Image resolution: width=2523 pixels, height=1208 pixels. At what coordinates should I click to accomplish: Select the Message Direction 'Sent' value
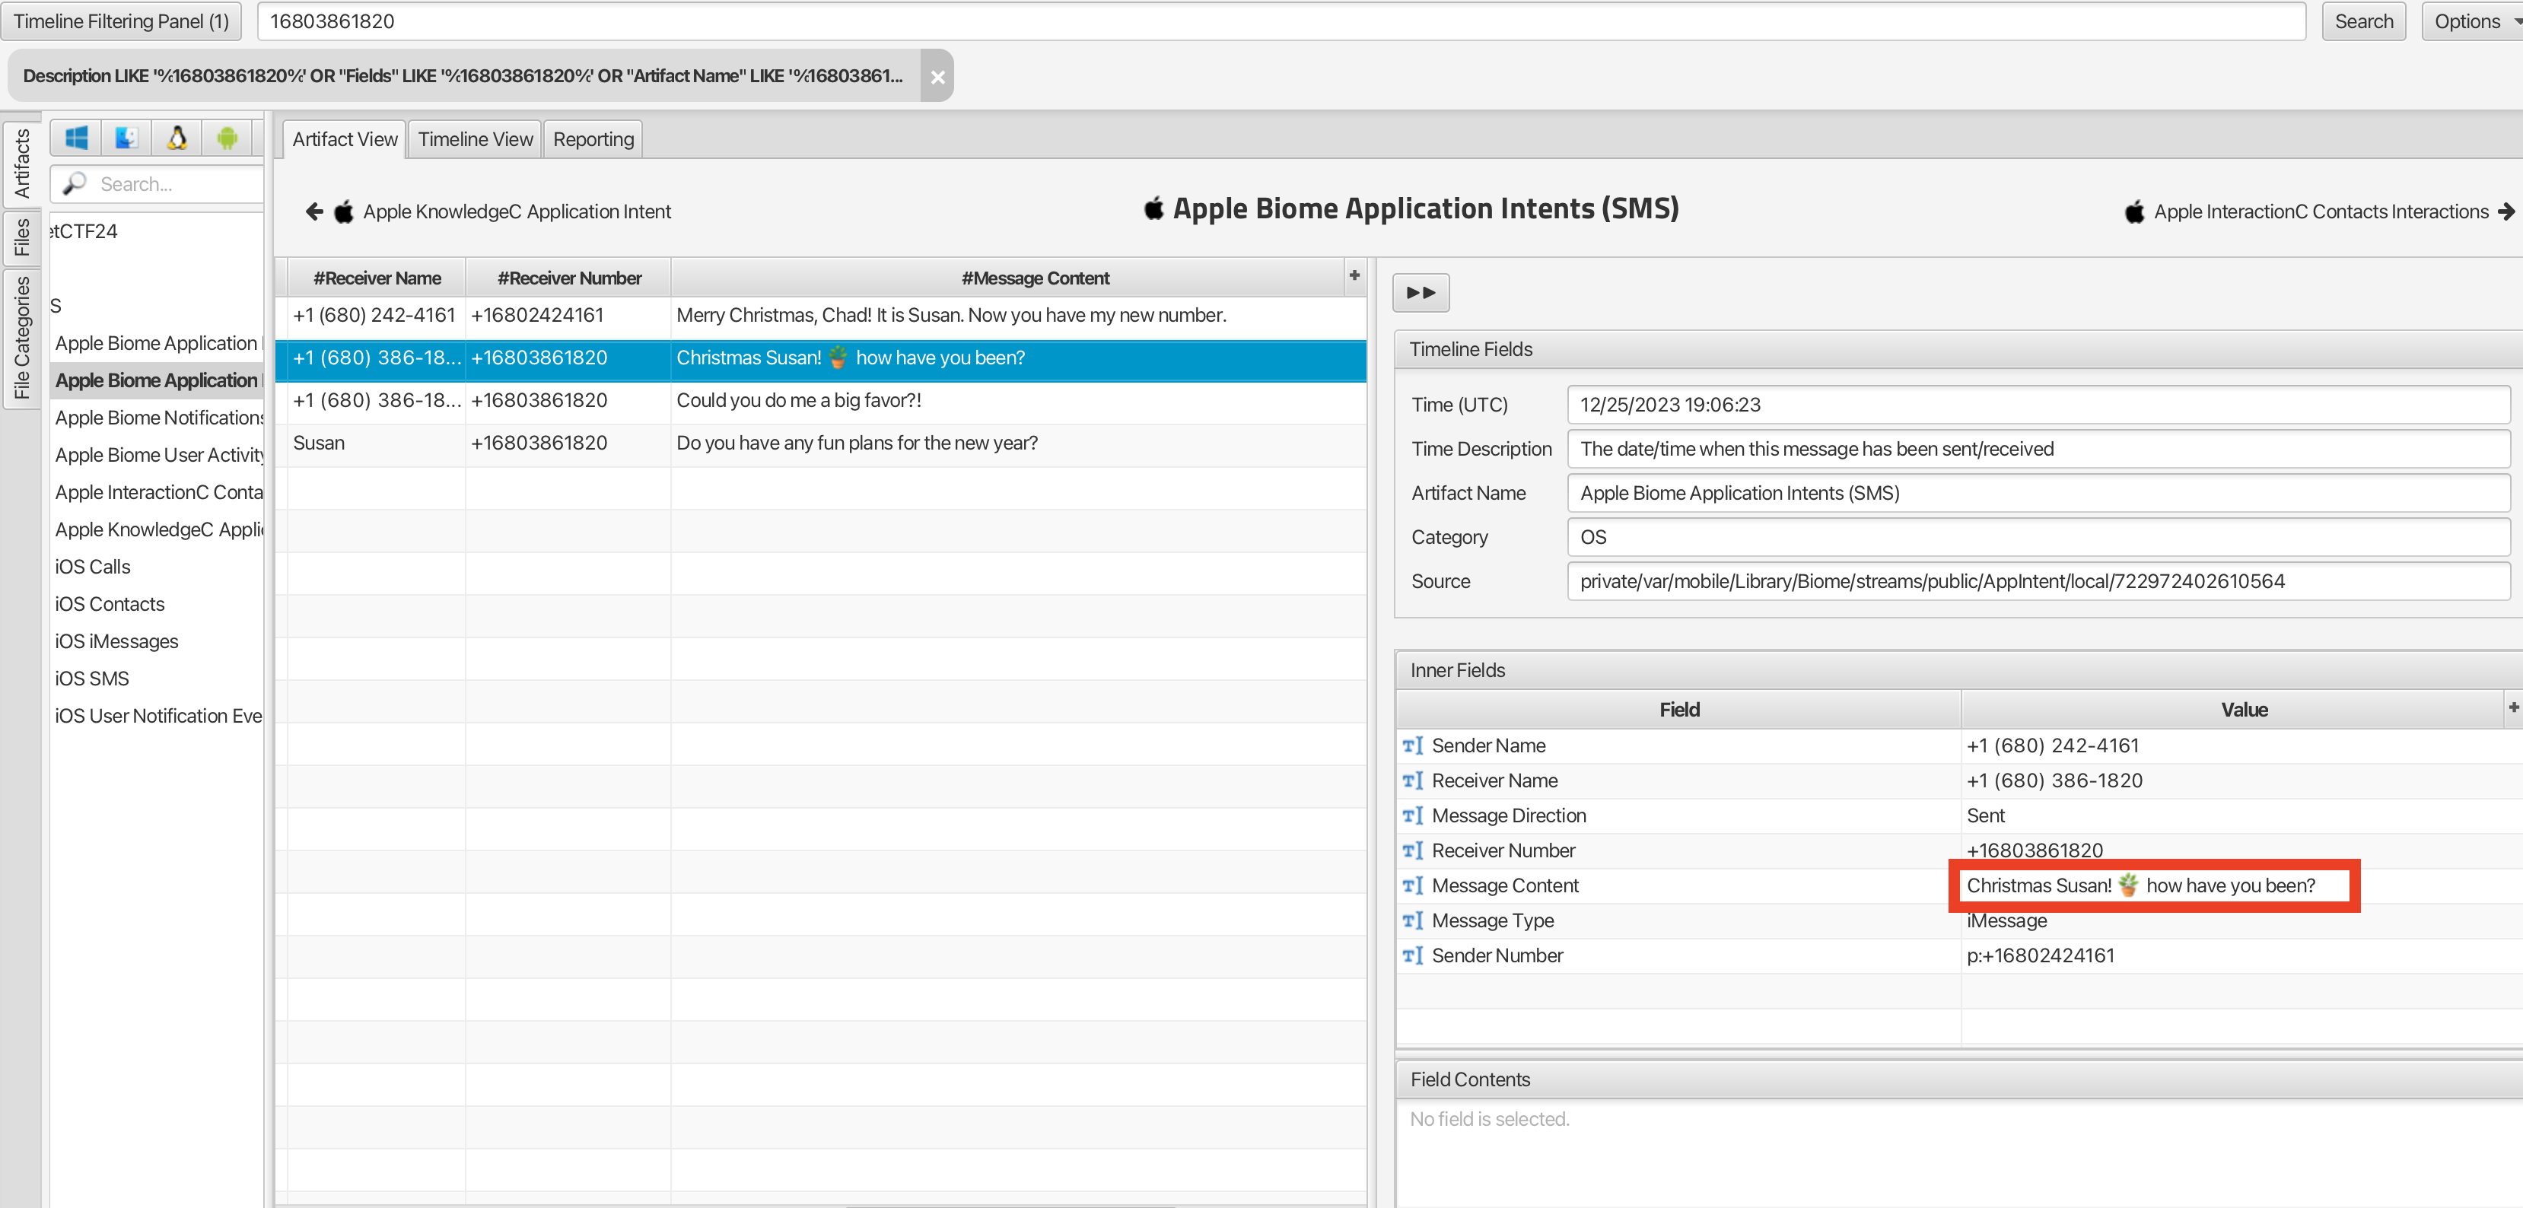[1985, 815]
